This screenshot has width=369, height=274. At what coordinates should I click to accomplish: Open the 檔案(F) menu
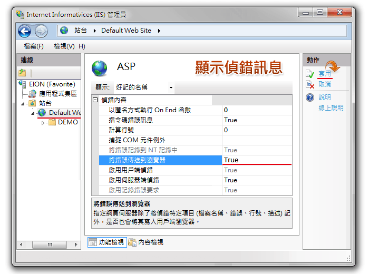coord(34,46)
